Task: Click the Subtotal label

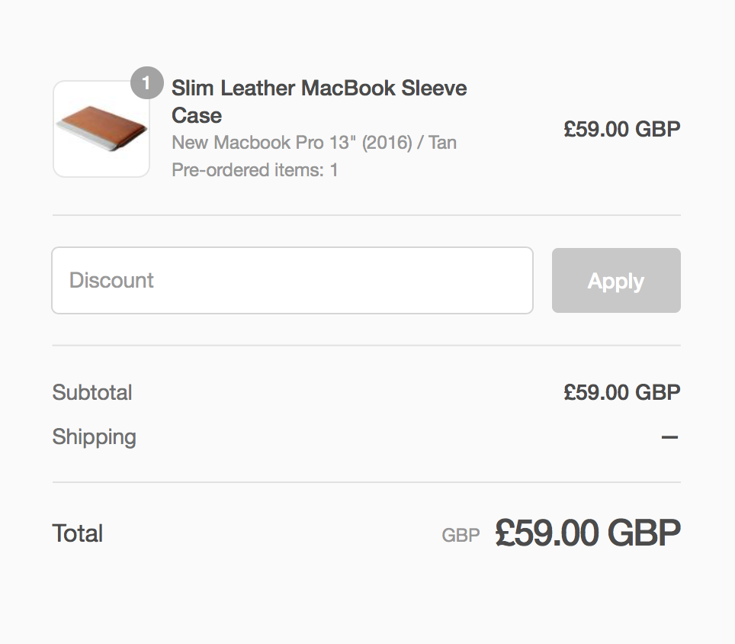Action: point(92,392)
